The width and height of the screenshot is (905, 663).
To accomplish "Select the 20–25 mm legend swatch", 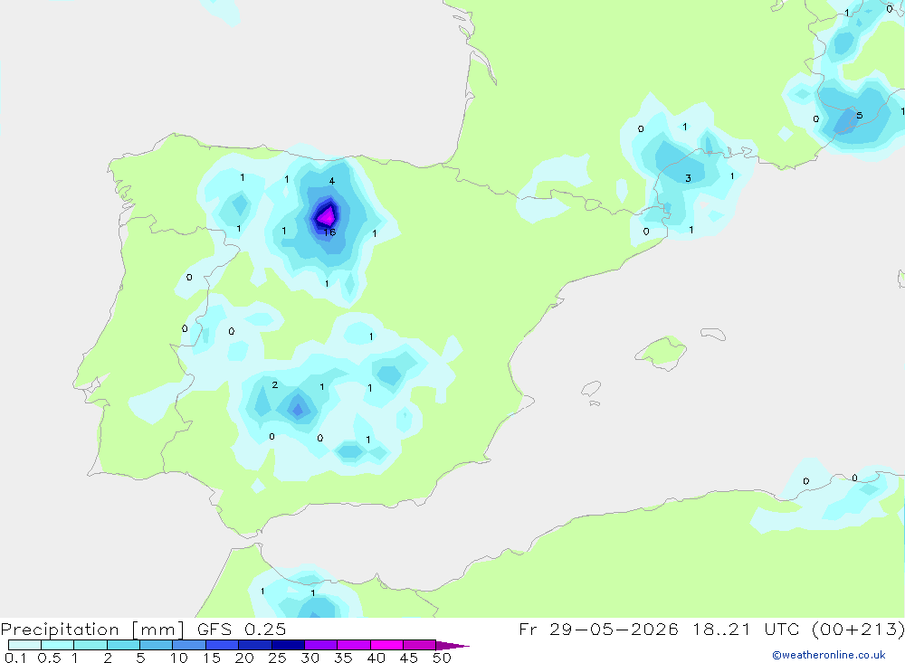I will pos(255,645).
